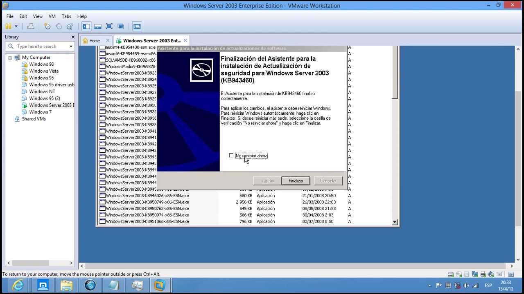Click the floppy device status icon
Viewport: 524px width, 294px height.
(467, 274)
